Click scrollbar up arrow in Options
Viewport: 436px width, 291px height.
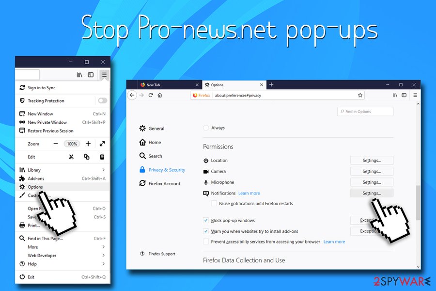pos(418,104)
